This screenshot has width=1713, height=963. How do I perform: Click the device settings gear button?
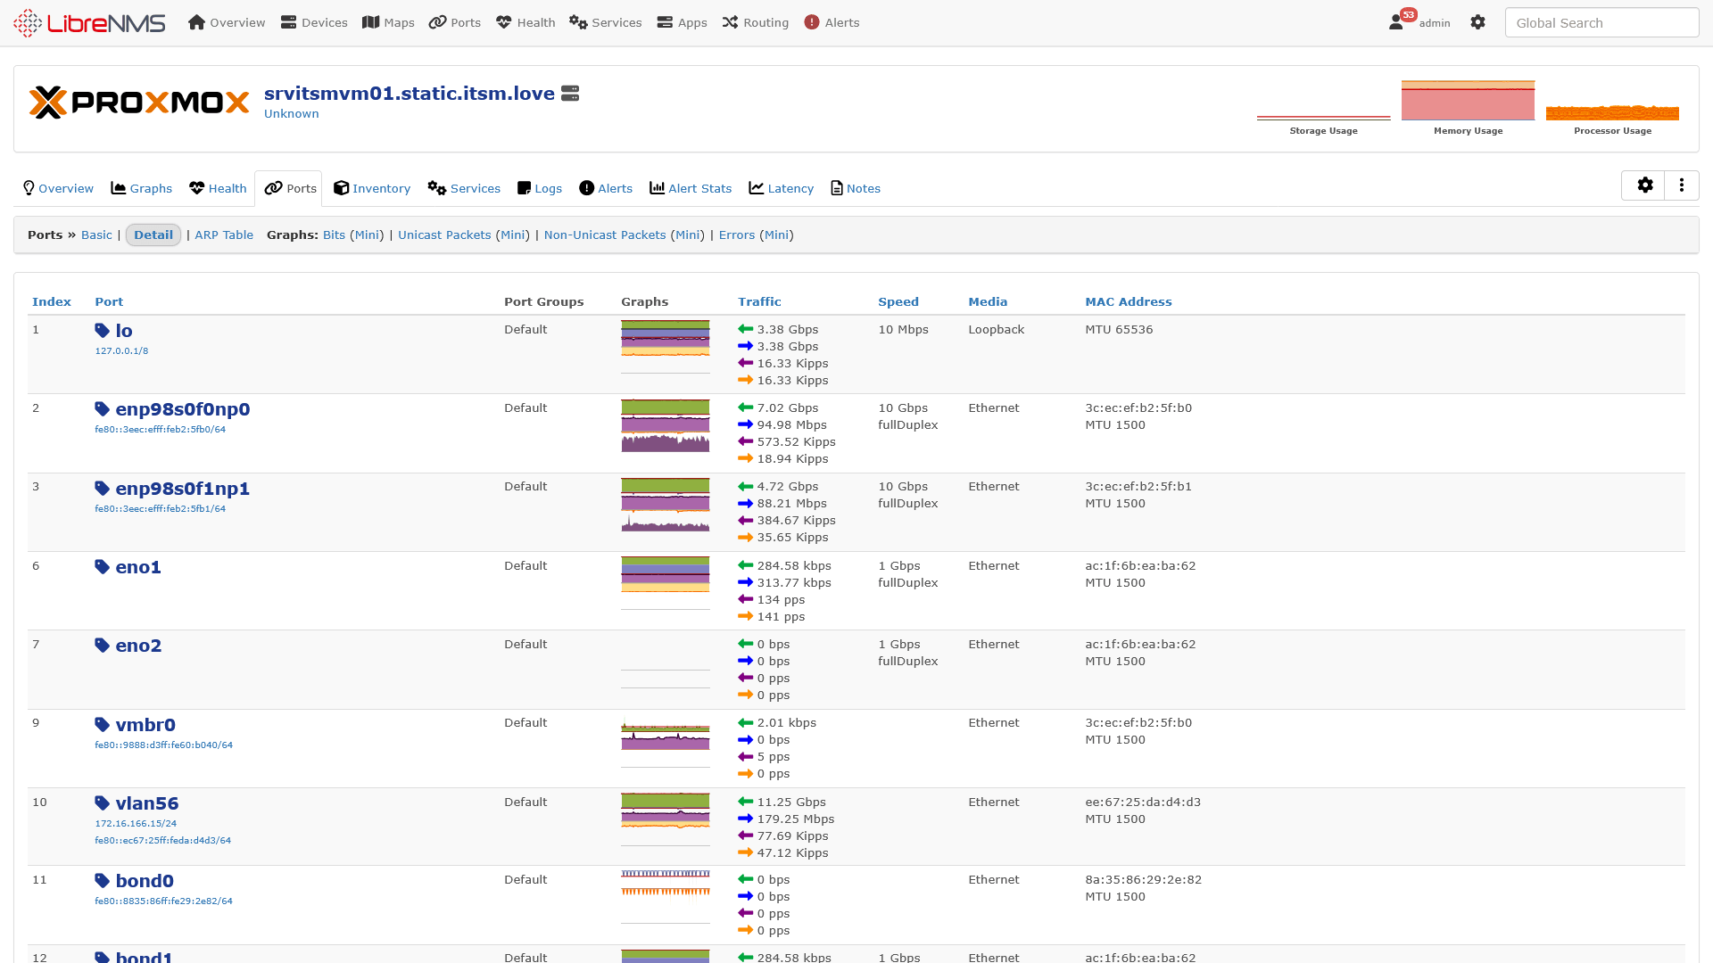coord(1644,185)
